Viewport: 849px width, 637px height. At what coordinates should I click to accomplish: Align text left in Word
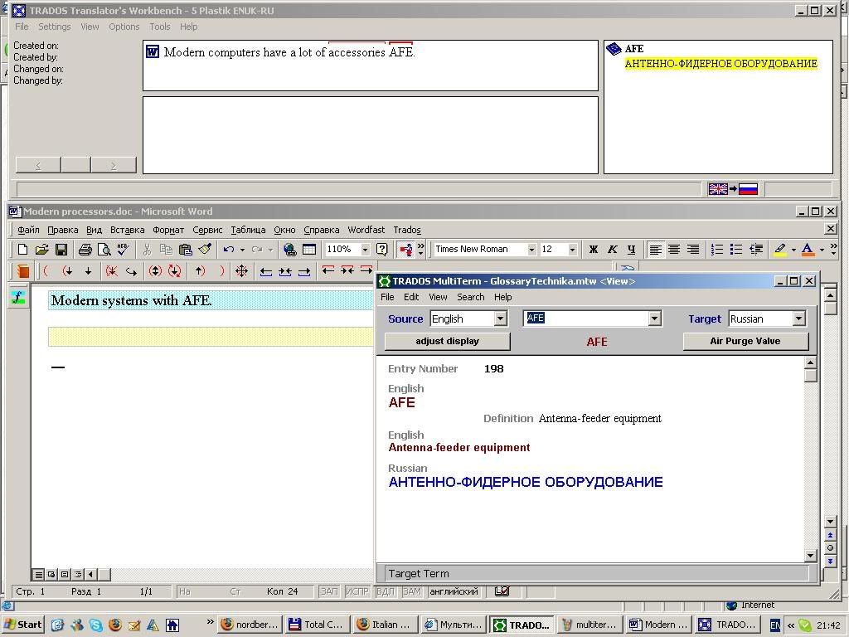[655, 249]
